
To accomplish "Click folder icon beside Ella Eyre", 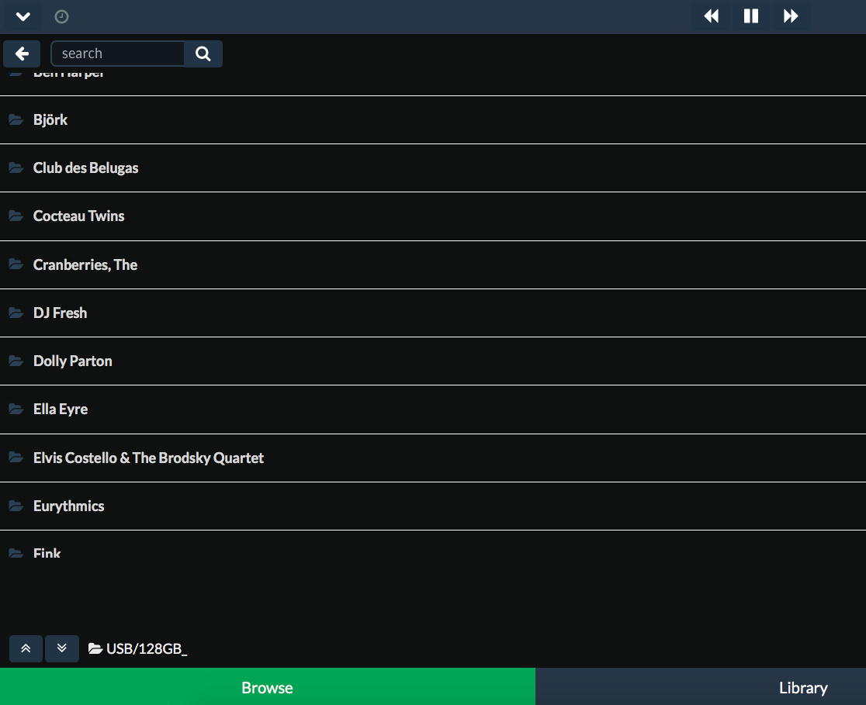I will tap(16, 409).
